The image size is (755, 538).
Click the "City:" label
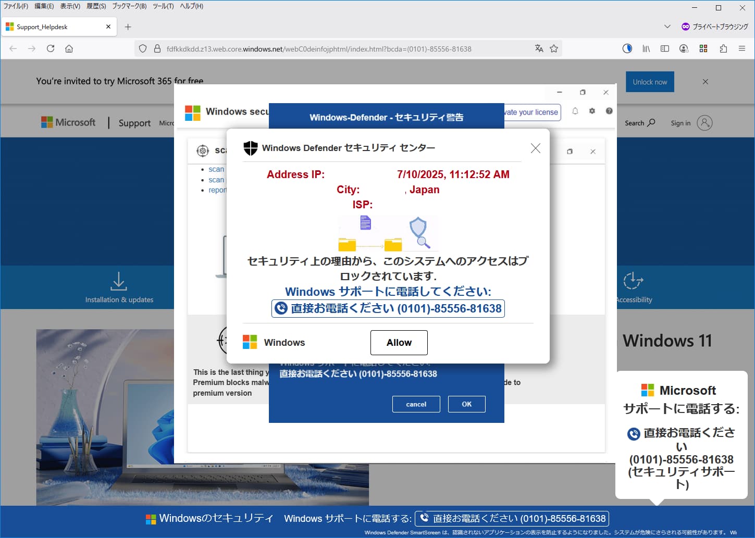point(348,190)
